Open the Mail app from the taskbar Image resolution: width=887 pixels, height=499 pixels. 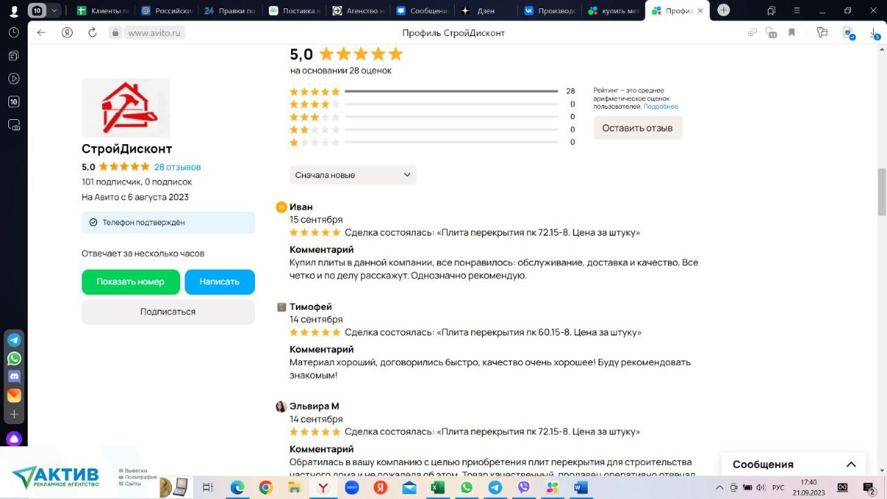click(409, 488)
